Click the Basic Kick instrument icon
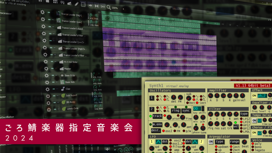Image resolution: width=272 pixels, height=153 pixels. click(62, 82)
